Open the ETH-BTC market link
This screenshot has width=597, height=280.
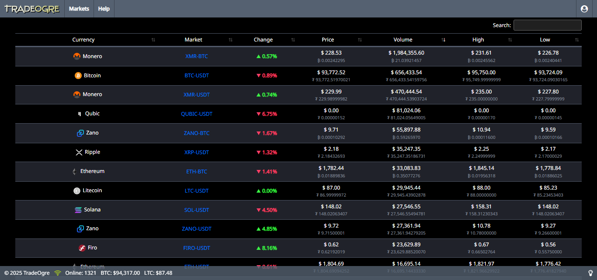click(197, 172)
